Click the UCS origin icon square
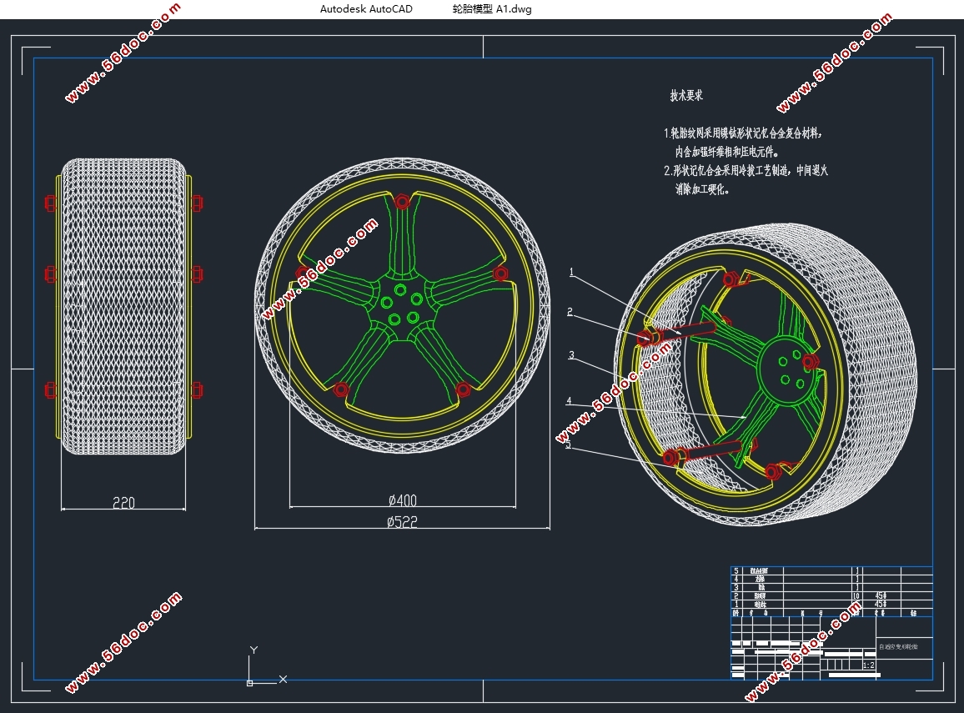Screen dimensions: 964x713 point(249,683)
